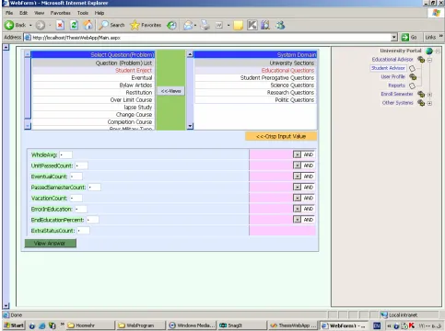Screen dimensions: 445x331
Task: Select Student Advisor in the portal tree
Action: pyautogui.click(x=388, y=68)
